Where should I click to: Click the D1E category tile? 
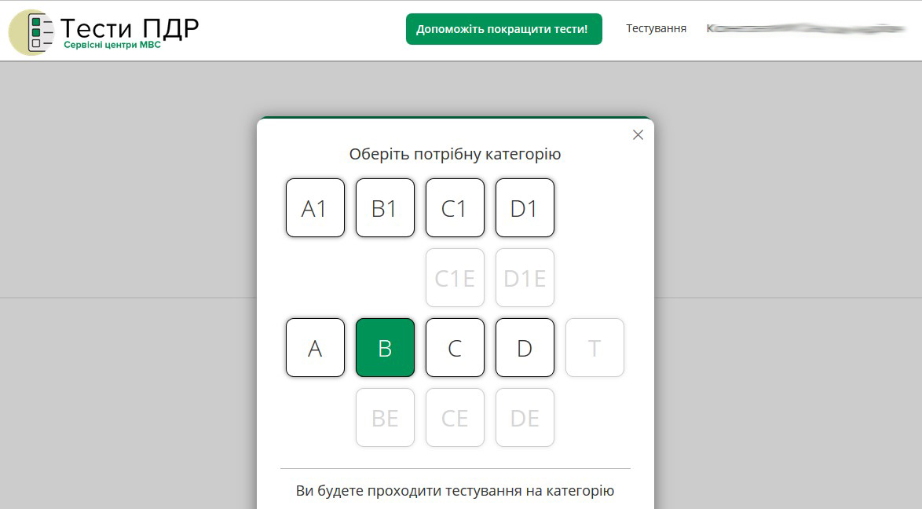tap(525, 278)
